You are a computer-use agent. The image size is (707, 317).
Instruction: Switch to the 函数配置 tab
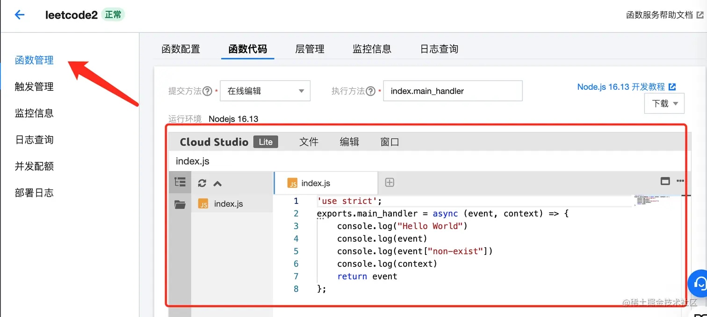[x=181, y=49]
